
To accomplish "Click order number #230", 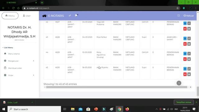I will coord(58,68).
